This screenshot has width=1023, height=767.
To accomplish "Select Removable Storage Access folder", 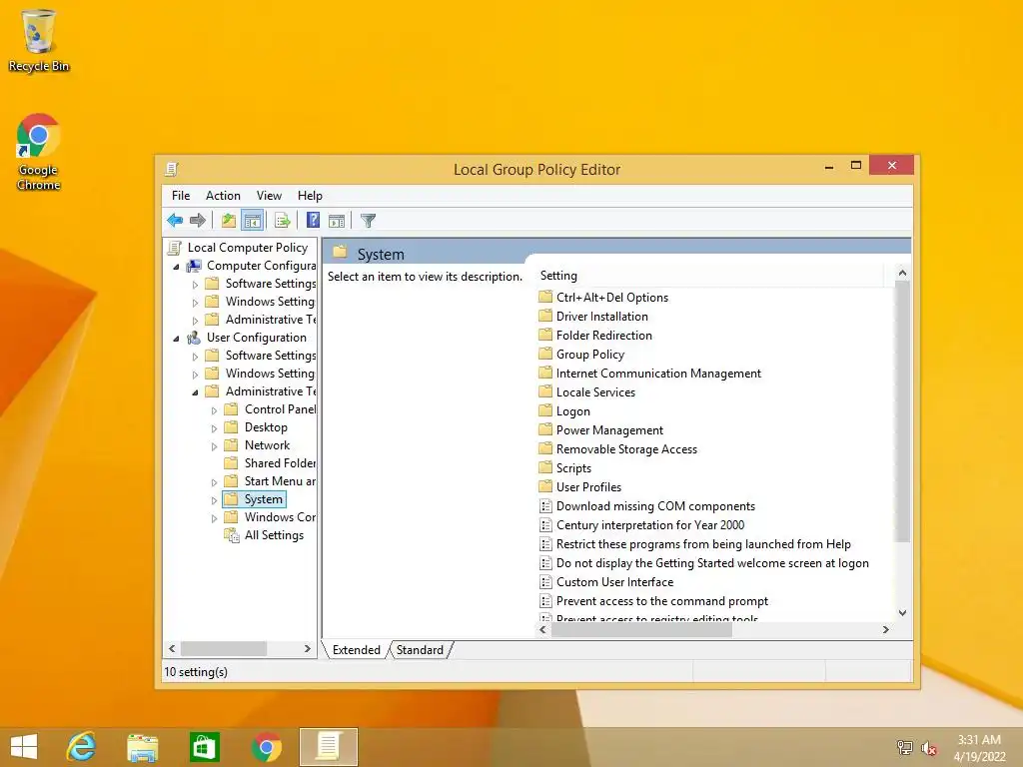I will click(617, 448).
